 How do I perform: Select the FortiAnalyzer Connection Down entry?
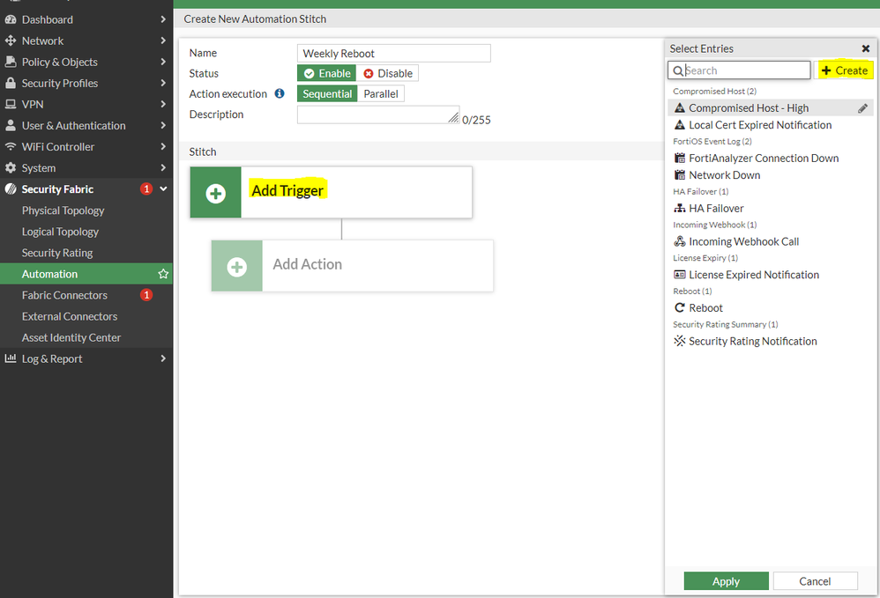coord(770,158)
